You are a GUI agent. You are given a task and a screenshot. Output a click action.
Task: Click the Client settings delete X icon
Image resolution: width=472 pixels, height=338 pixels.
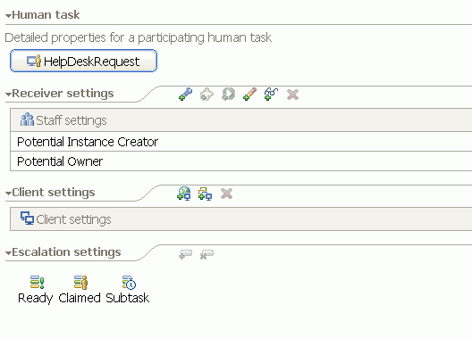point(226,194)
